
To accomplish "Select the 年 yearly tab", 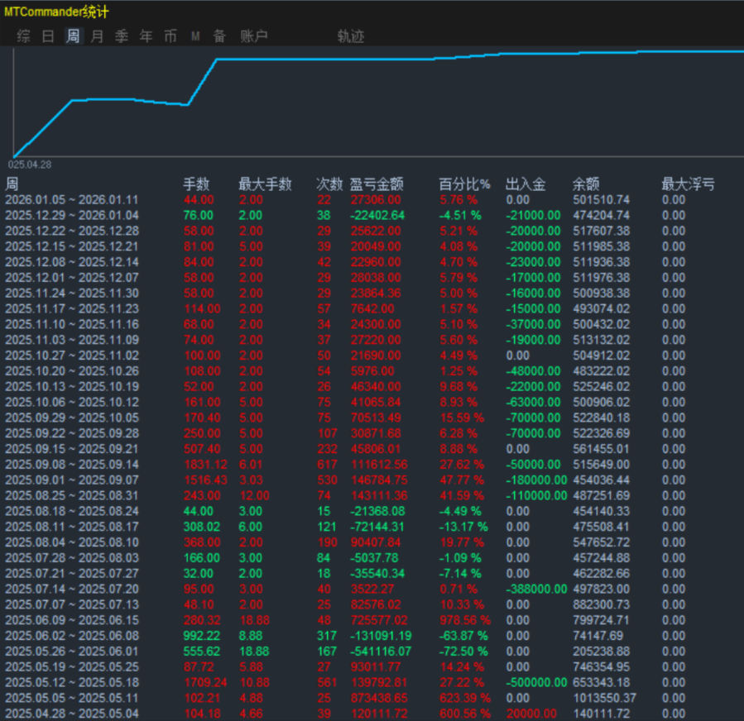I will pyautogui.click(x=146, y=36).
